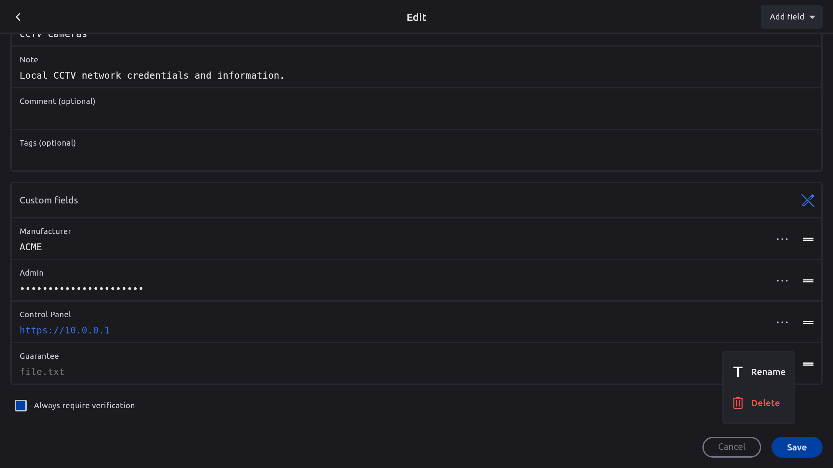
Task: Toggle Always require verification checkbox
Action: point(21,406)
